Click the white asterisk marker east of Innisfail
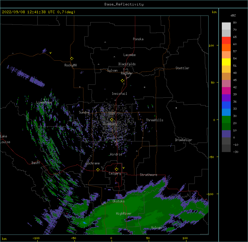The height and width of the screenshot is (242, 248). coord(144,87)
